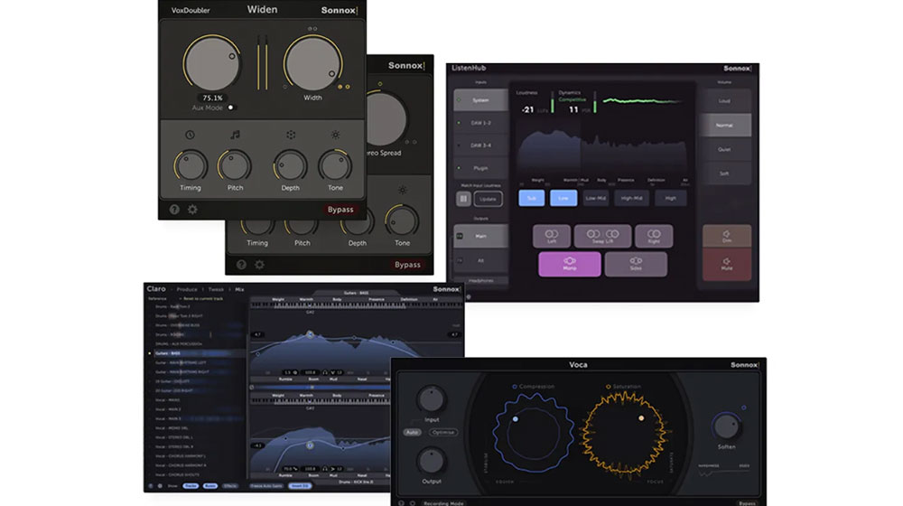This screenshot has height=506, width=903.
Task: Toggle the High band in ListenHub
Action: pos(671,198)
